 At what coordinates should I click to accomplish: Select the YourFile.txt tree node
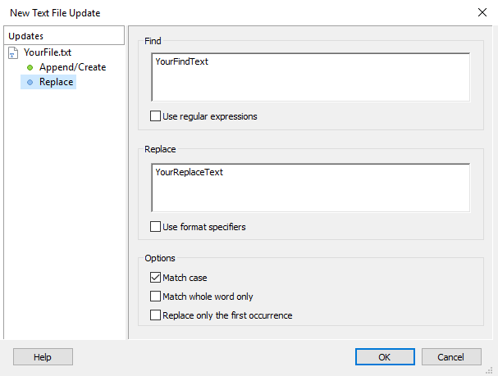point(48,52)
